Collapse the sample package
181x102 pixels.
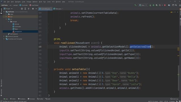pyautogui.click(x=8, y=22)
